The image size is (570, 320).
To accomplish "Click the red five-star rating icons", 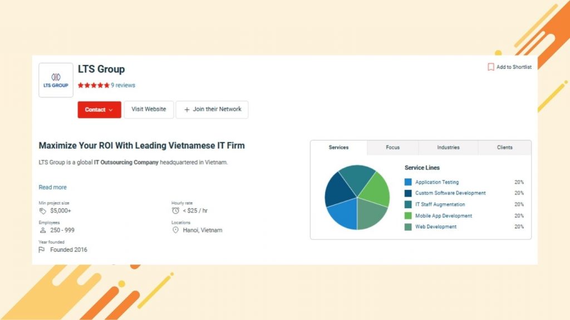I will 94,86.
